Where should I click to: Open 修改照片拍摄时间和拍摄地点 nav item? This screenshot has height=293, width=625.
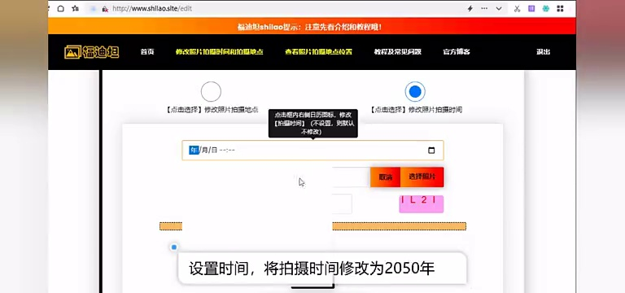click(x=219, y=52)
